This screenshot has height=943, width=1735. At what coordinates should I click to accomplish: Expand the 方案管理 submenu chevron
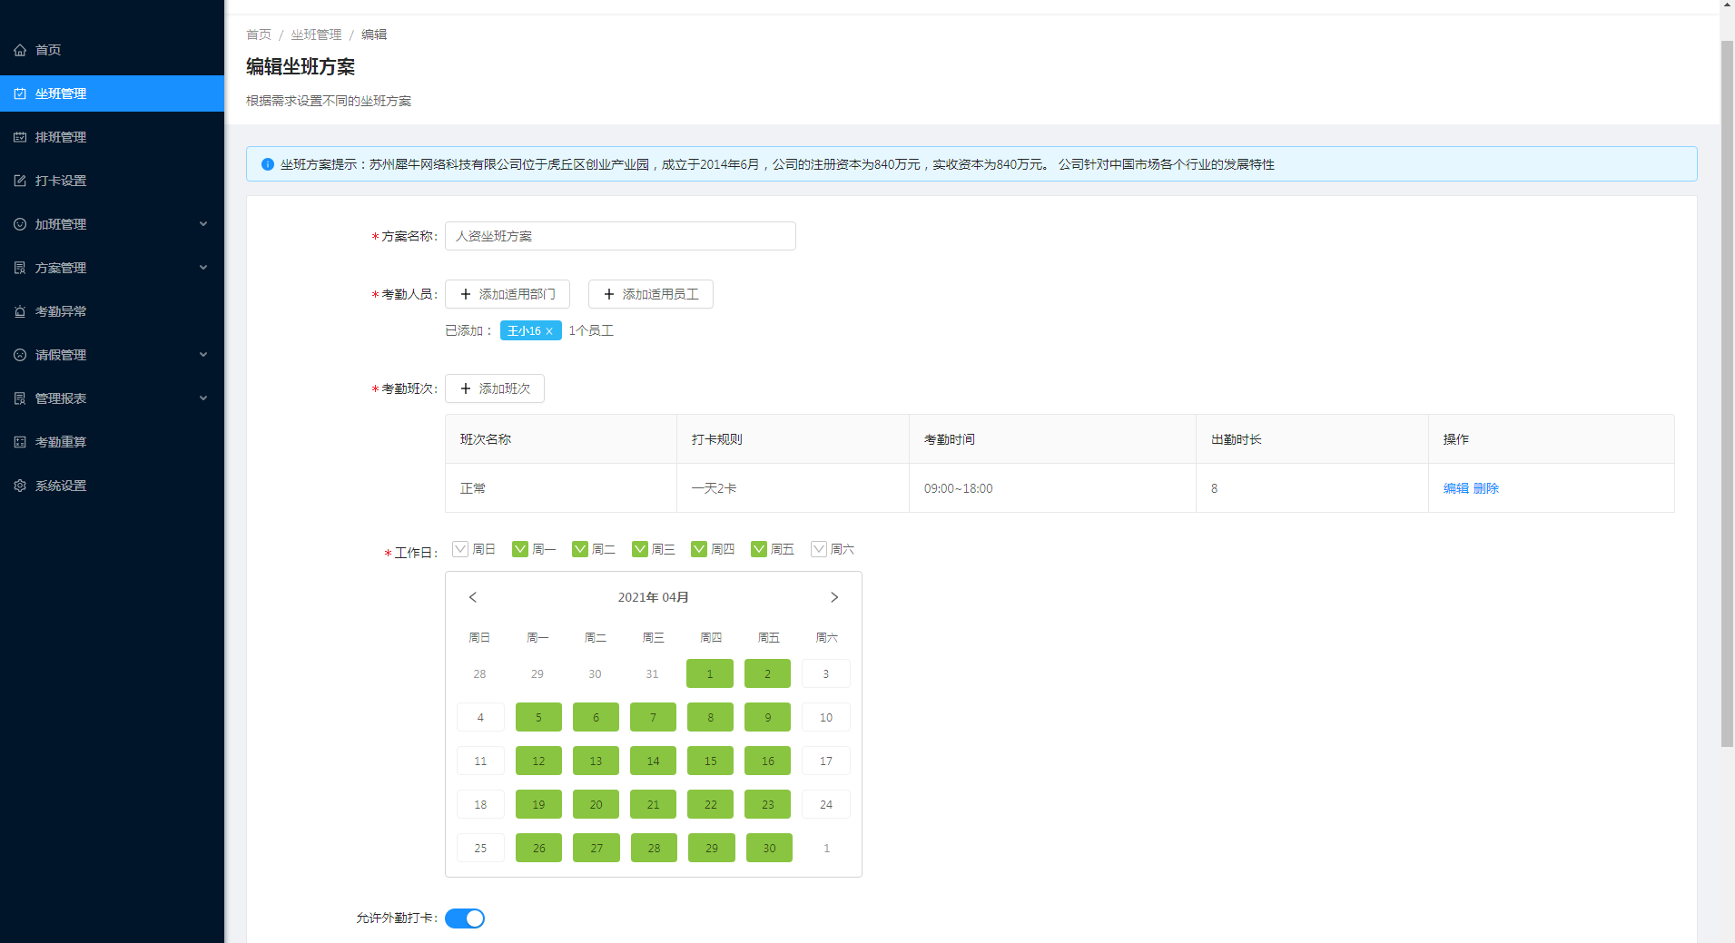[203, 268]
